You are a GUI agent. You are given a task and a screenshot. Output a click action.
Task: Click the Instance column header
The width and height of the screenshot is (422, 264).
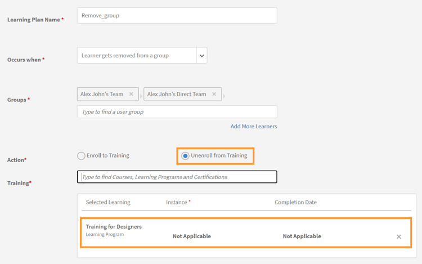[x=177, y=202]
